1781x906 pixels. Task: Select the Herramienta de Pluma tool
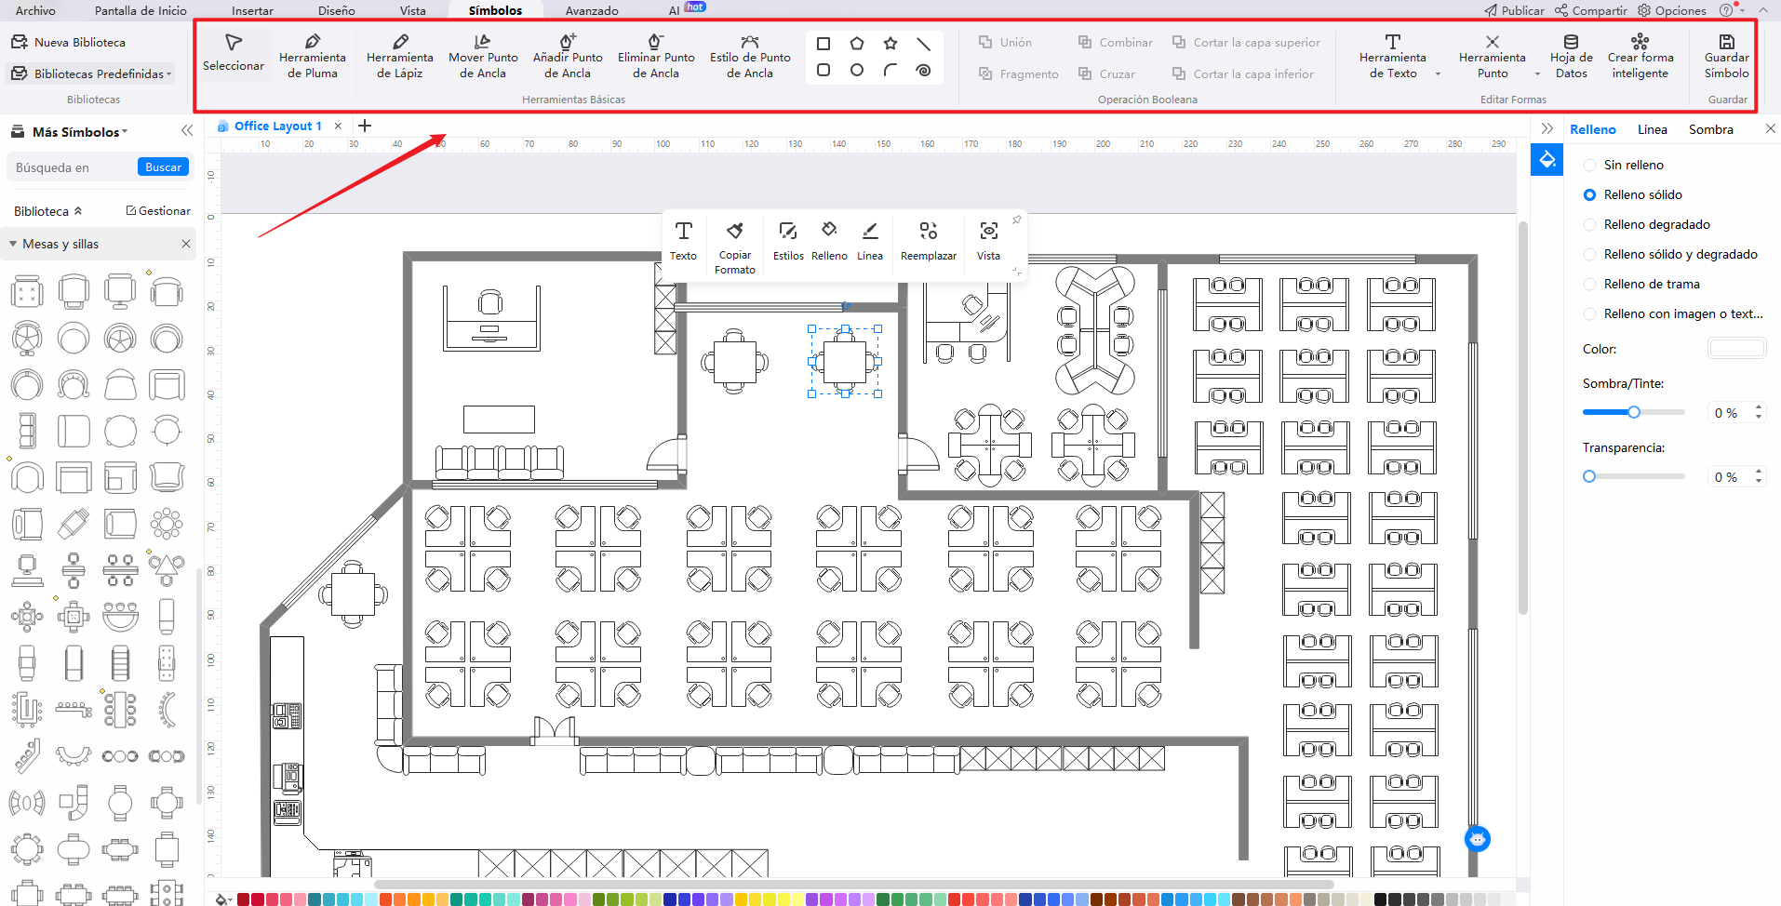[x=312, y=56]
